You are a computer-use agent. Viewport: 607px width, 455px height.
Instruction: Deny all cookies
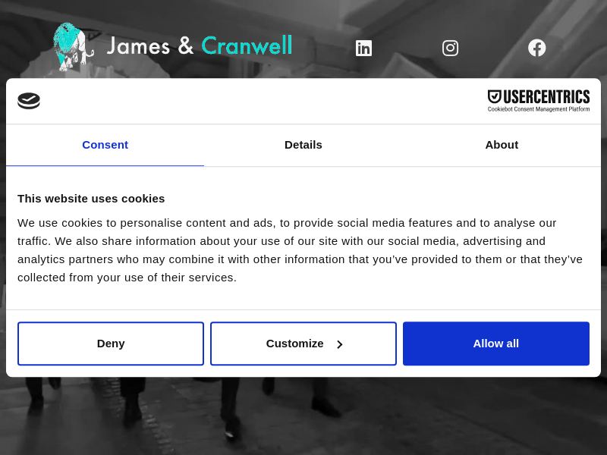click(x=111, y=344)
